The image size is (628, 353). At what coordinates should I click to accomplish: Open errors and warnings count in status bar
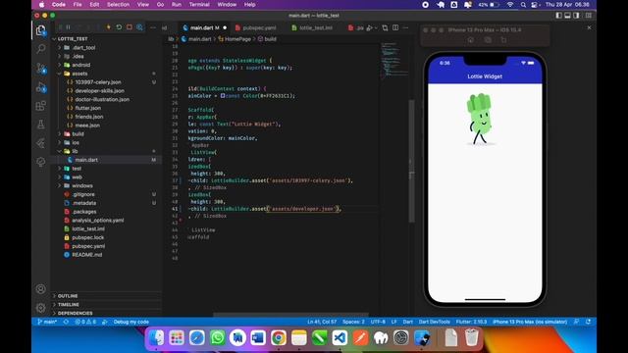tap(85, 322)
